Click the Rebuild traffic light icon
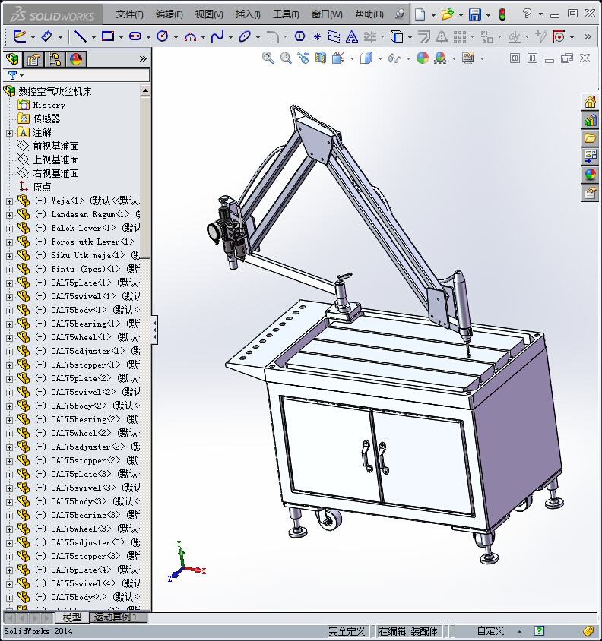 [502, 14]
